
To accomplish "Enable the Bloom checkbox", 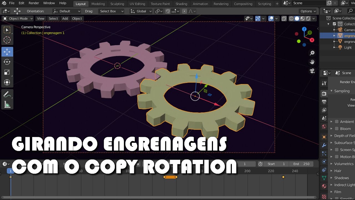I will 337,129.
